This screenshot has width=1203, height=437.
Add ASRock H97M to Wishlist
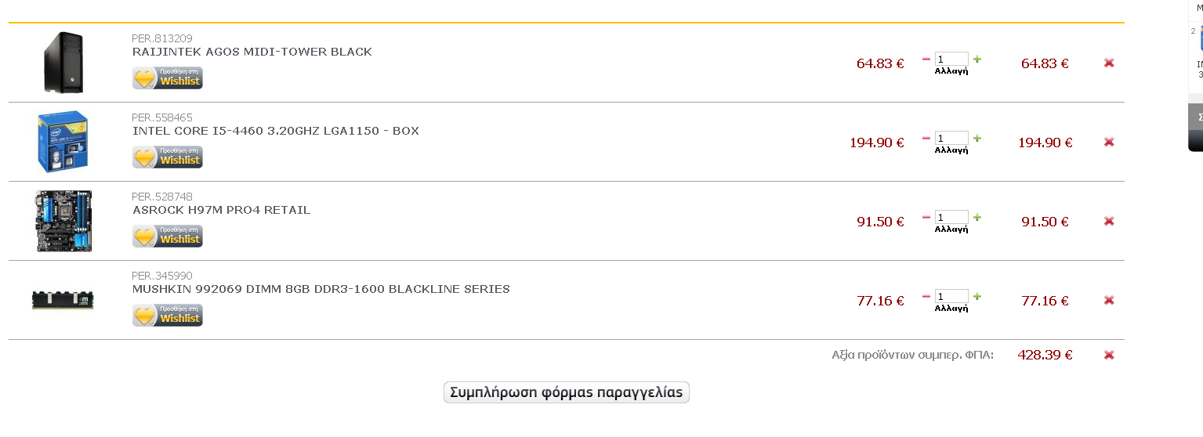click(168, 236)
